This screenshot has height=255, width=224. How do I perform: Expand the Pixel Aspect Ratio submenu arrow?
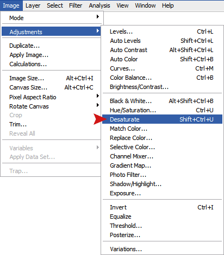click(x=98, y=96)
